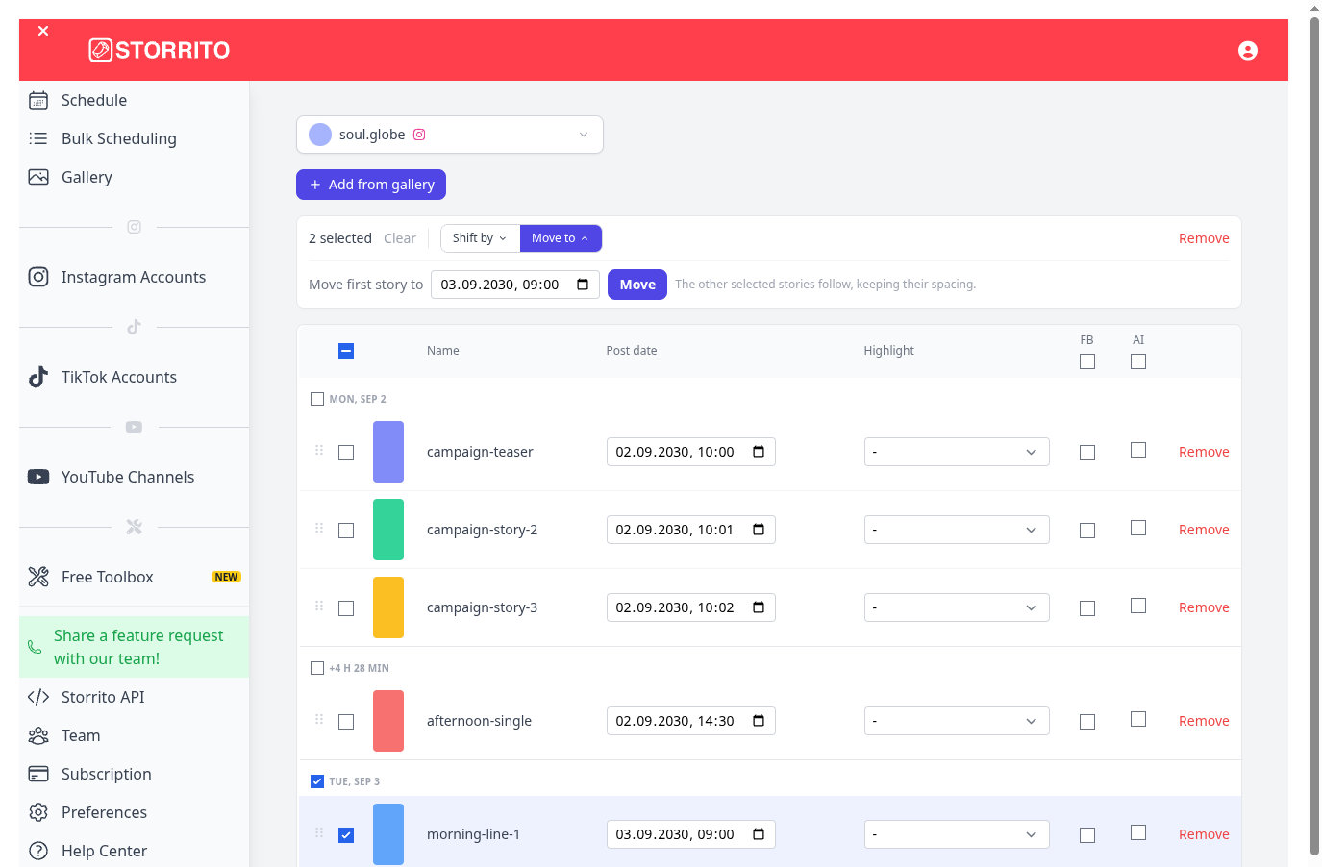This screenshot has width=1322, height=867.
Task: Clear the current selection
Action: 400,238
